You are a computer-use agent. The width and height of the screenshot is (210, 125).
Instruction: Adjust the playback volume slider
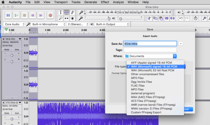click(x=120, y=19)
